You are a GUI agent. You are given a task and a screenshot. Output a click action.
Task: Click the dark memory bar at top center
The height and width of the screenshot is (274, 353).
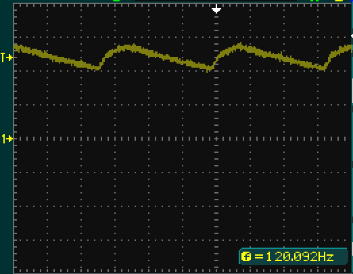[216, 1]
